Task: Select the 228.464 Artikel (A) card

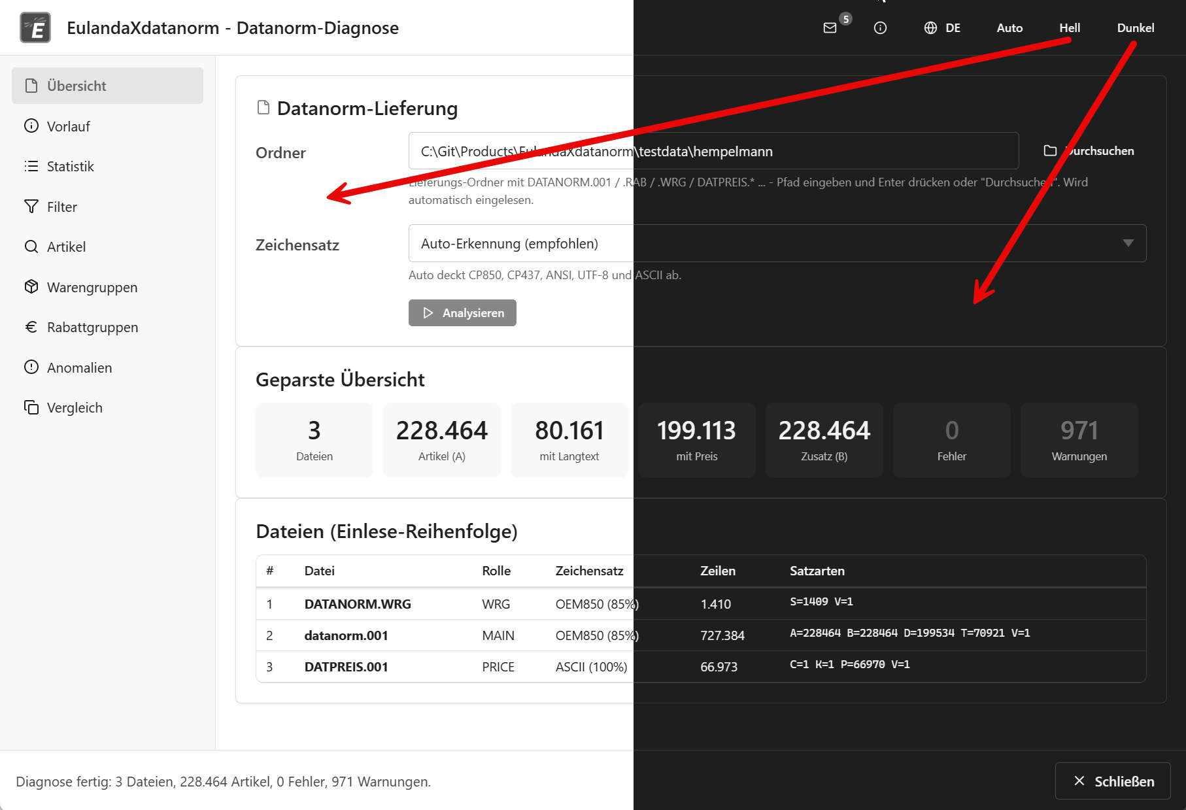Action: (442, 440)
